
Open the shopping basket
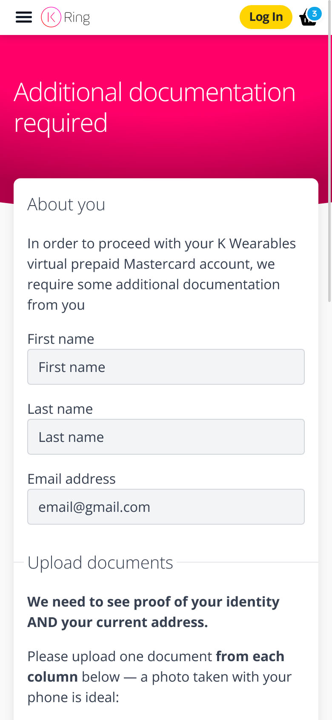click(307, 20)
